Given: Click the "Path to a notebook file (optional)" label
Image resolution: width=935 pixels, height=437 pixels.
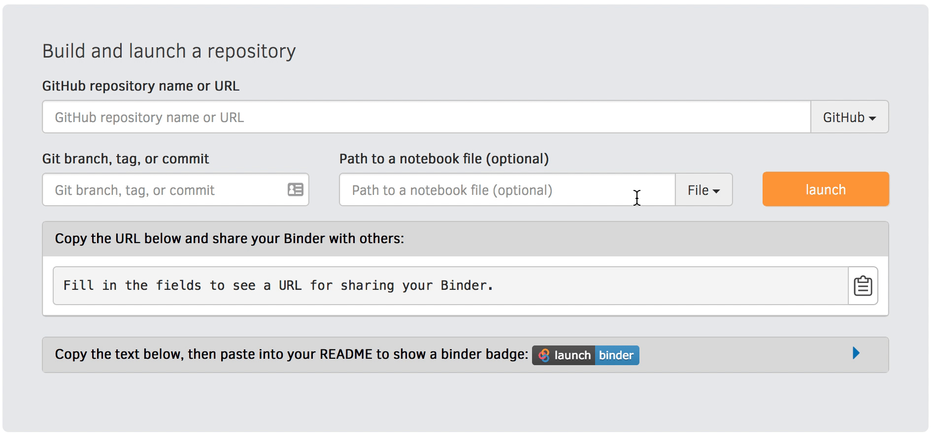Looking at the screenshot, I should [x=443, y=159].
